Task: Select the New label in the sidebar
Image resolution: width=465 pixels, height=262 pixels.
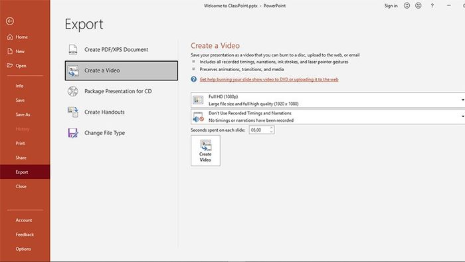Action: [20, 51]
